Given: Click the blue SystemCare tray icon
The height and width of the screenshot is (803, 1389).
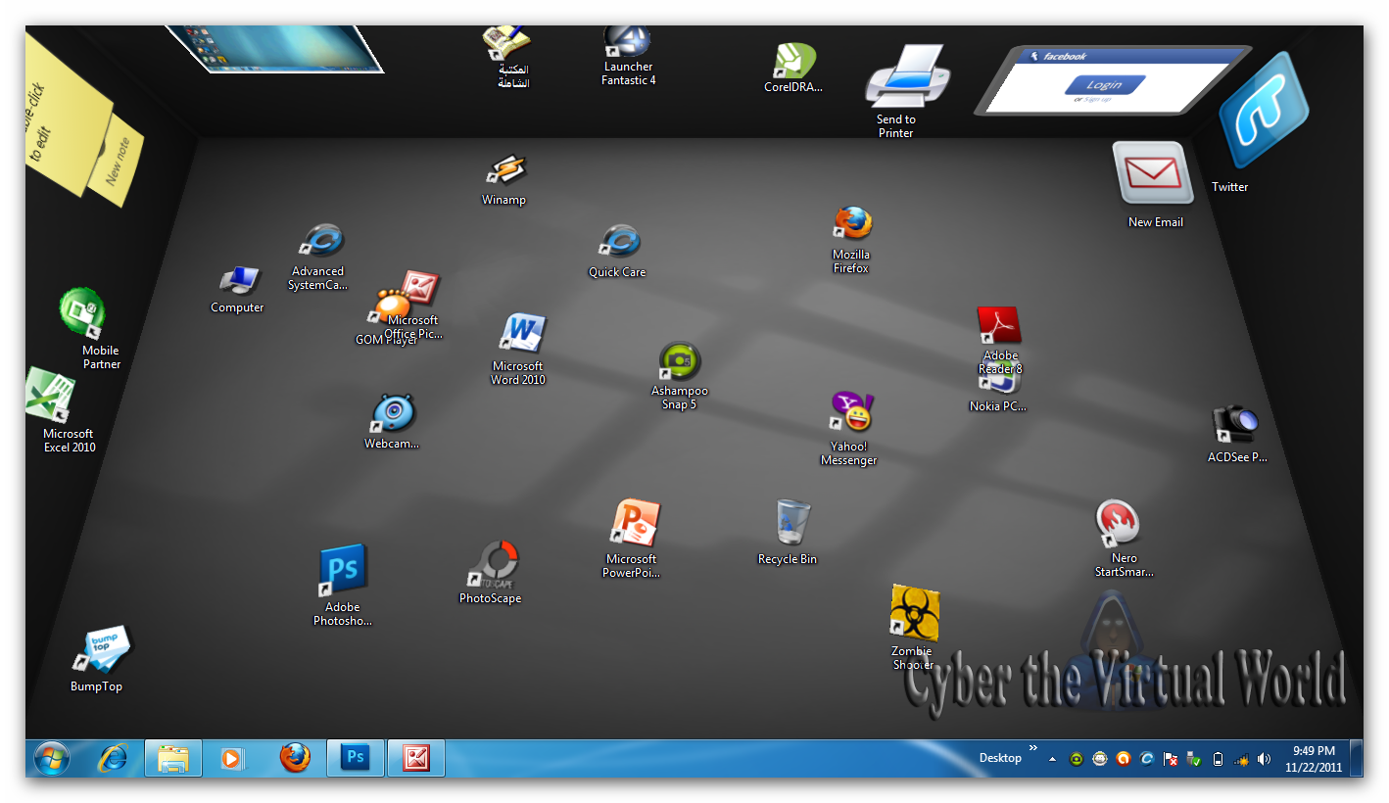Looking at the screenshot, I should pyautogui.click(x=1147, y=759).
